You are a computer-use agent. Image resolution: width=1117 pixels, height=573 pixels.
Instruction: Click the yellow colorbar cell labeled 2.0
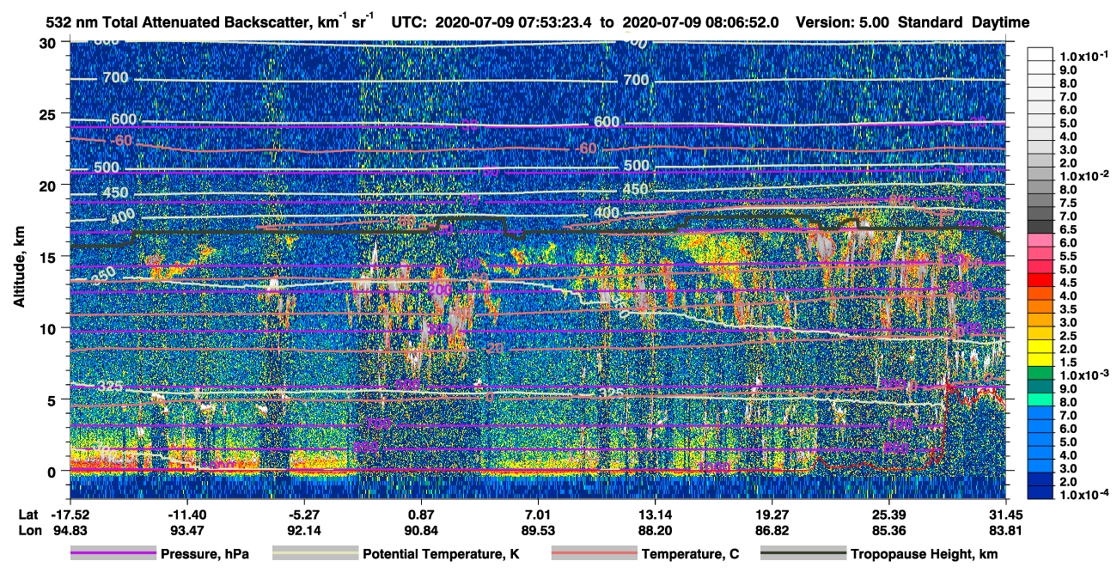1041,347
